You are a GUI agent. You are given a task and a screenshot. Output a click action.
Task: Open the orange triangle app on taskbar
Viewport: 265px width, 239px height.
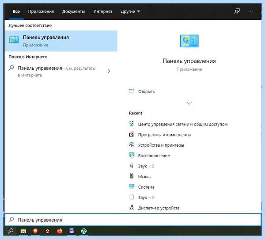(x=48, y=231)
